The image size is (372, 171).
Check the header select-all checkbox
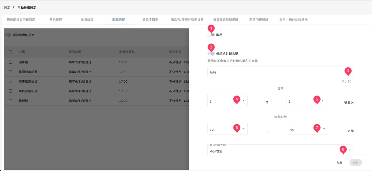click(x=11, y=52)
